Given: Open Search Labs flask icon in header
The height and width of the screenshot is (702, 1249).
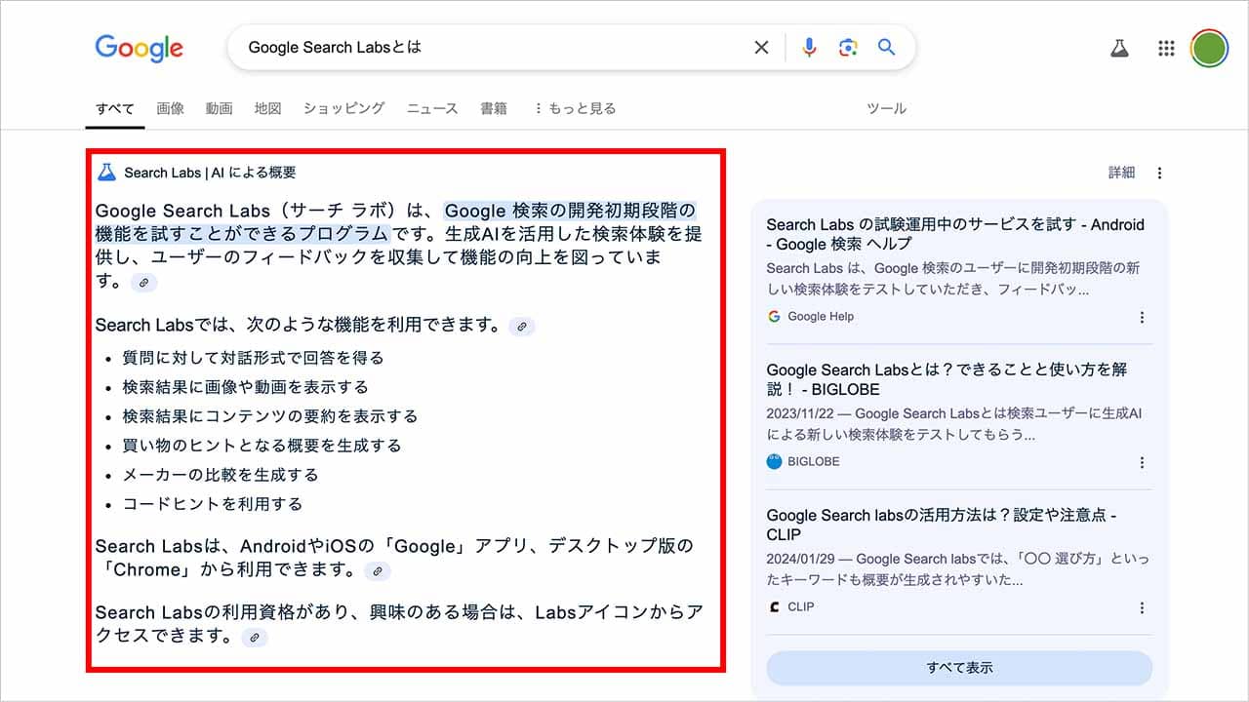Looking at the screenshot, I should [1119, 48].
